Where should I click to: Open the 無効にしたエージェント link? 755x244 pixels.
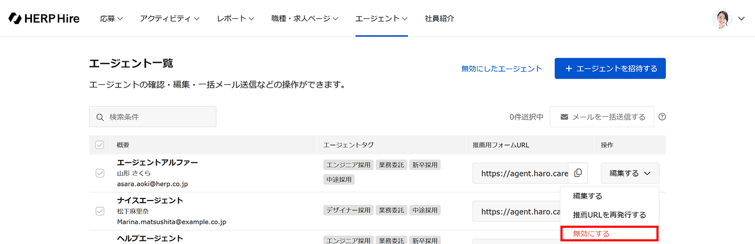[501, 69]
